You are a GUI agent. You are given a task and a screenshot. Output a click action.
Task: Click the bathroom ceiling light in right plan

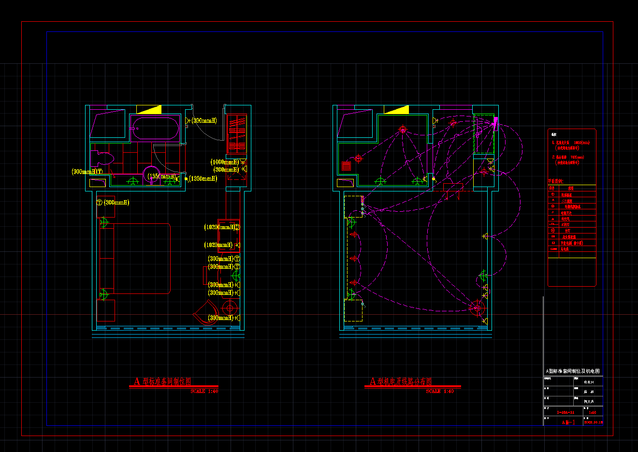pos(403,130)
